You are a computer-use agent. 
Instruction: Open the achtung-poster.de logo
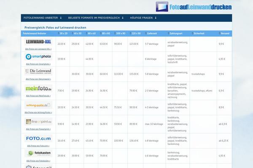tap(38, 105)
